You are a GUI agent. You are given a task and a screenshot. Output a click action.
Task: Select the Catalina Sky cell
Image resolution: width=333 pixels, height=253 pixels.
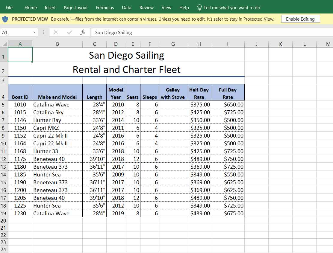[57, 112]
